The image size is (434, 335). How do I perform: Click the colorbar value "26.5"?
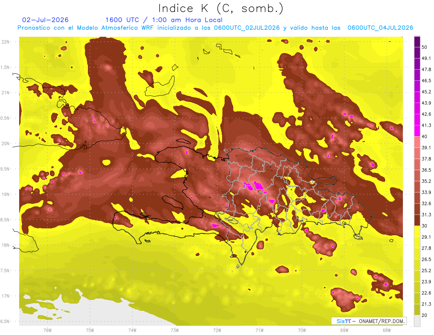tap(426, 259)
